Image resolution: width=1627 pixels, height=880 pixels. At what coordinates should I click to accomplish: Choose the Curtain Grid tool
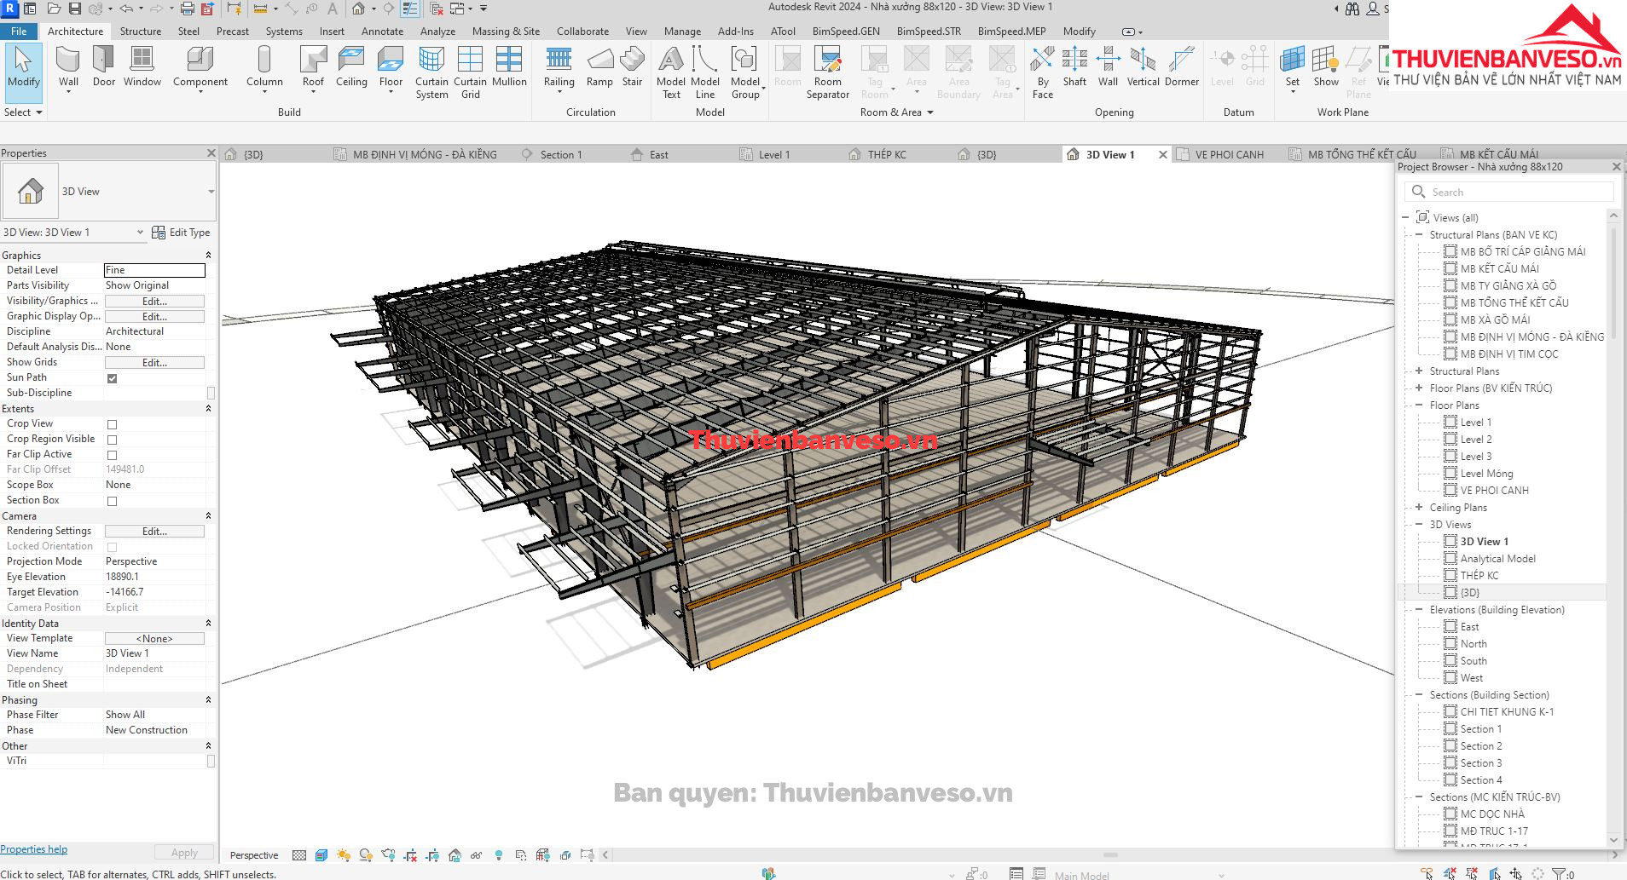tap(470, 72)
